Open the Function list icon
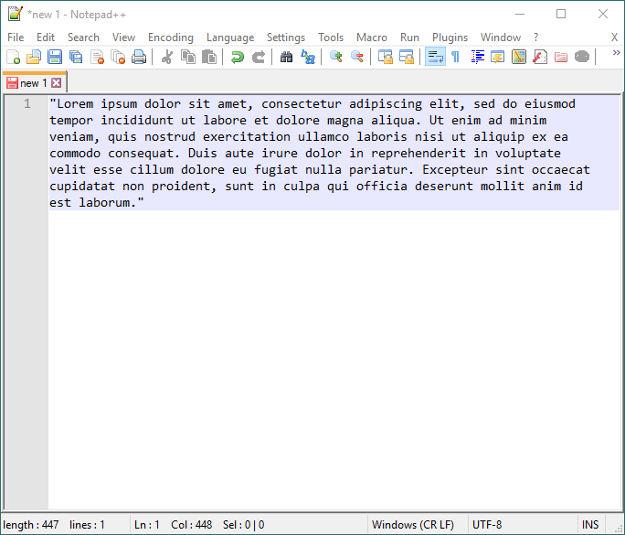 (540, 57)
